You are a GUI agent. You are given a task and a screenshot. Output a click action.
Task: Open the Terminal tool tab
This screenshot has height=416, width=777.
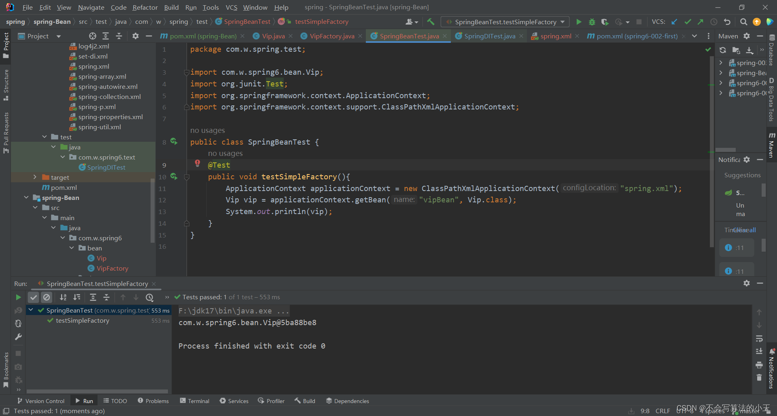tap(195, 401)
